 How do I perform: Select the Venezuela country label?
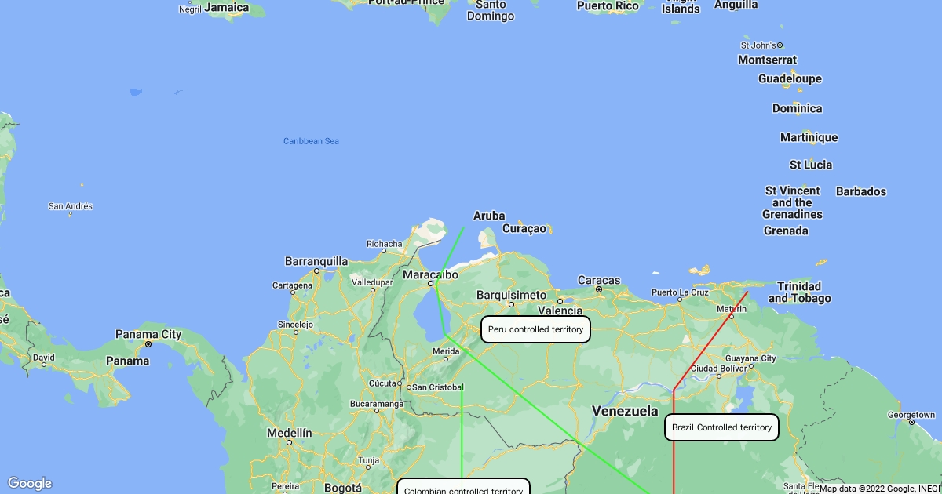(x=625, y=411)
